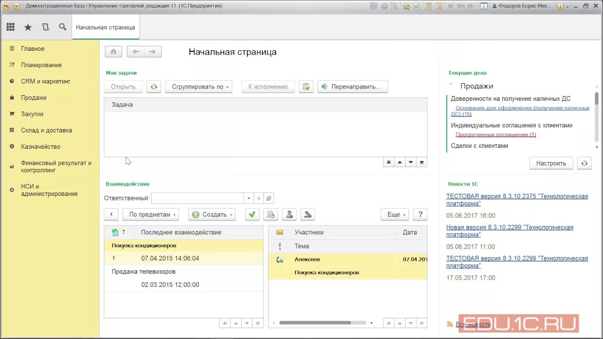This screenshot has width=603, height=339.
Task: Click green checkmark icon in Взаимодействия toolbar
Action: click(252, 214)
